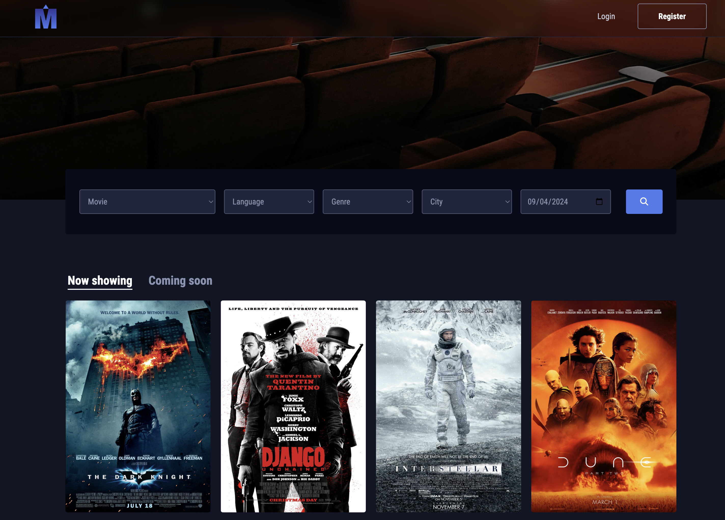Switch to the Coming soon tab
725x520 pixels.
[180, 280]
